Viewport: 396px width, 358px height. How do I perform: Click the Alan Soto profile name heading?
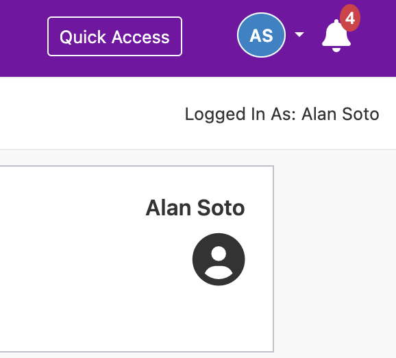point(195,208)
